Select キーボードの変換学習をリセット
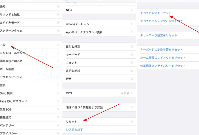199x135 pixels. [x=162, y=50]
